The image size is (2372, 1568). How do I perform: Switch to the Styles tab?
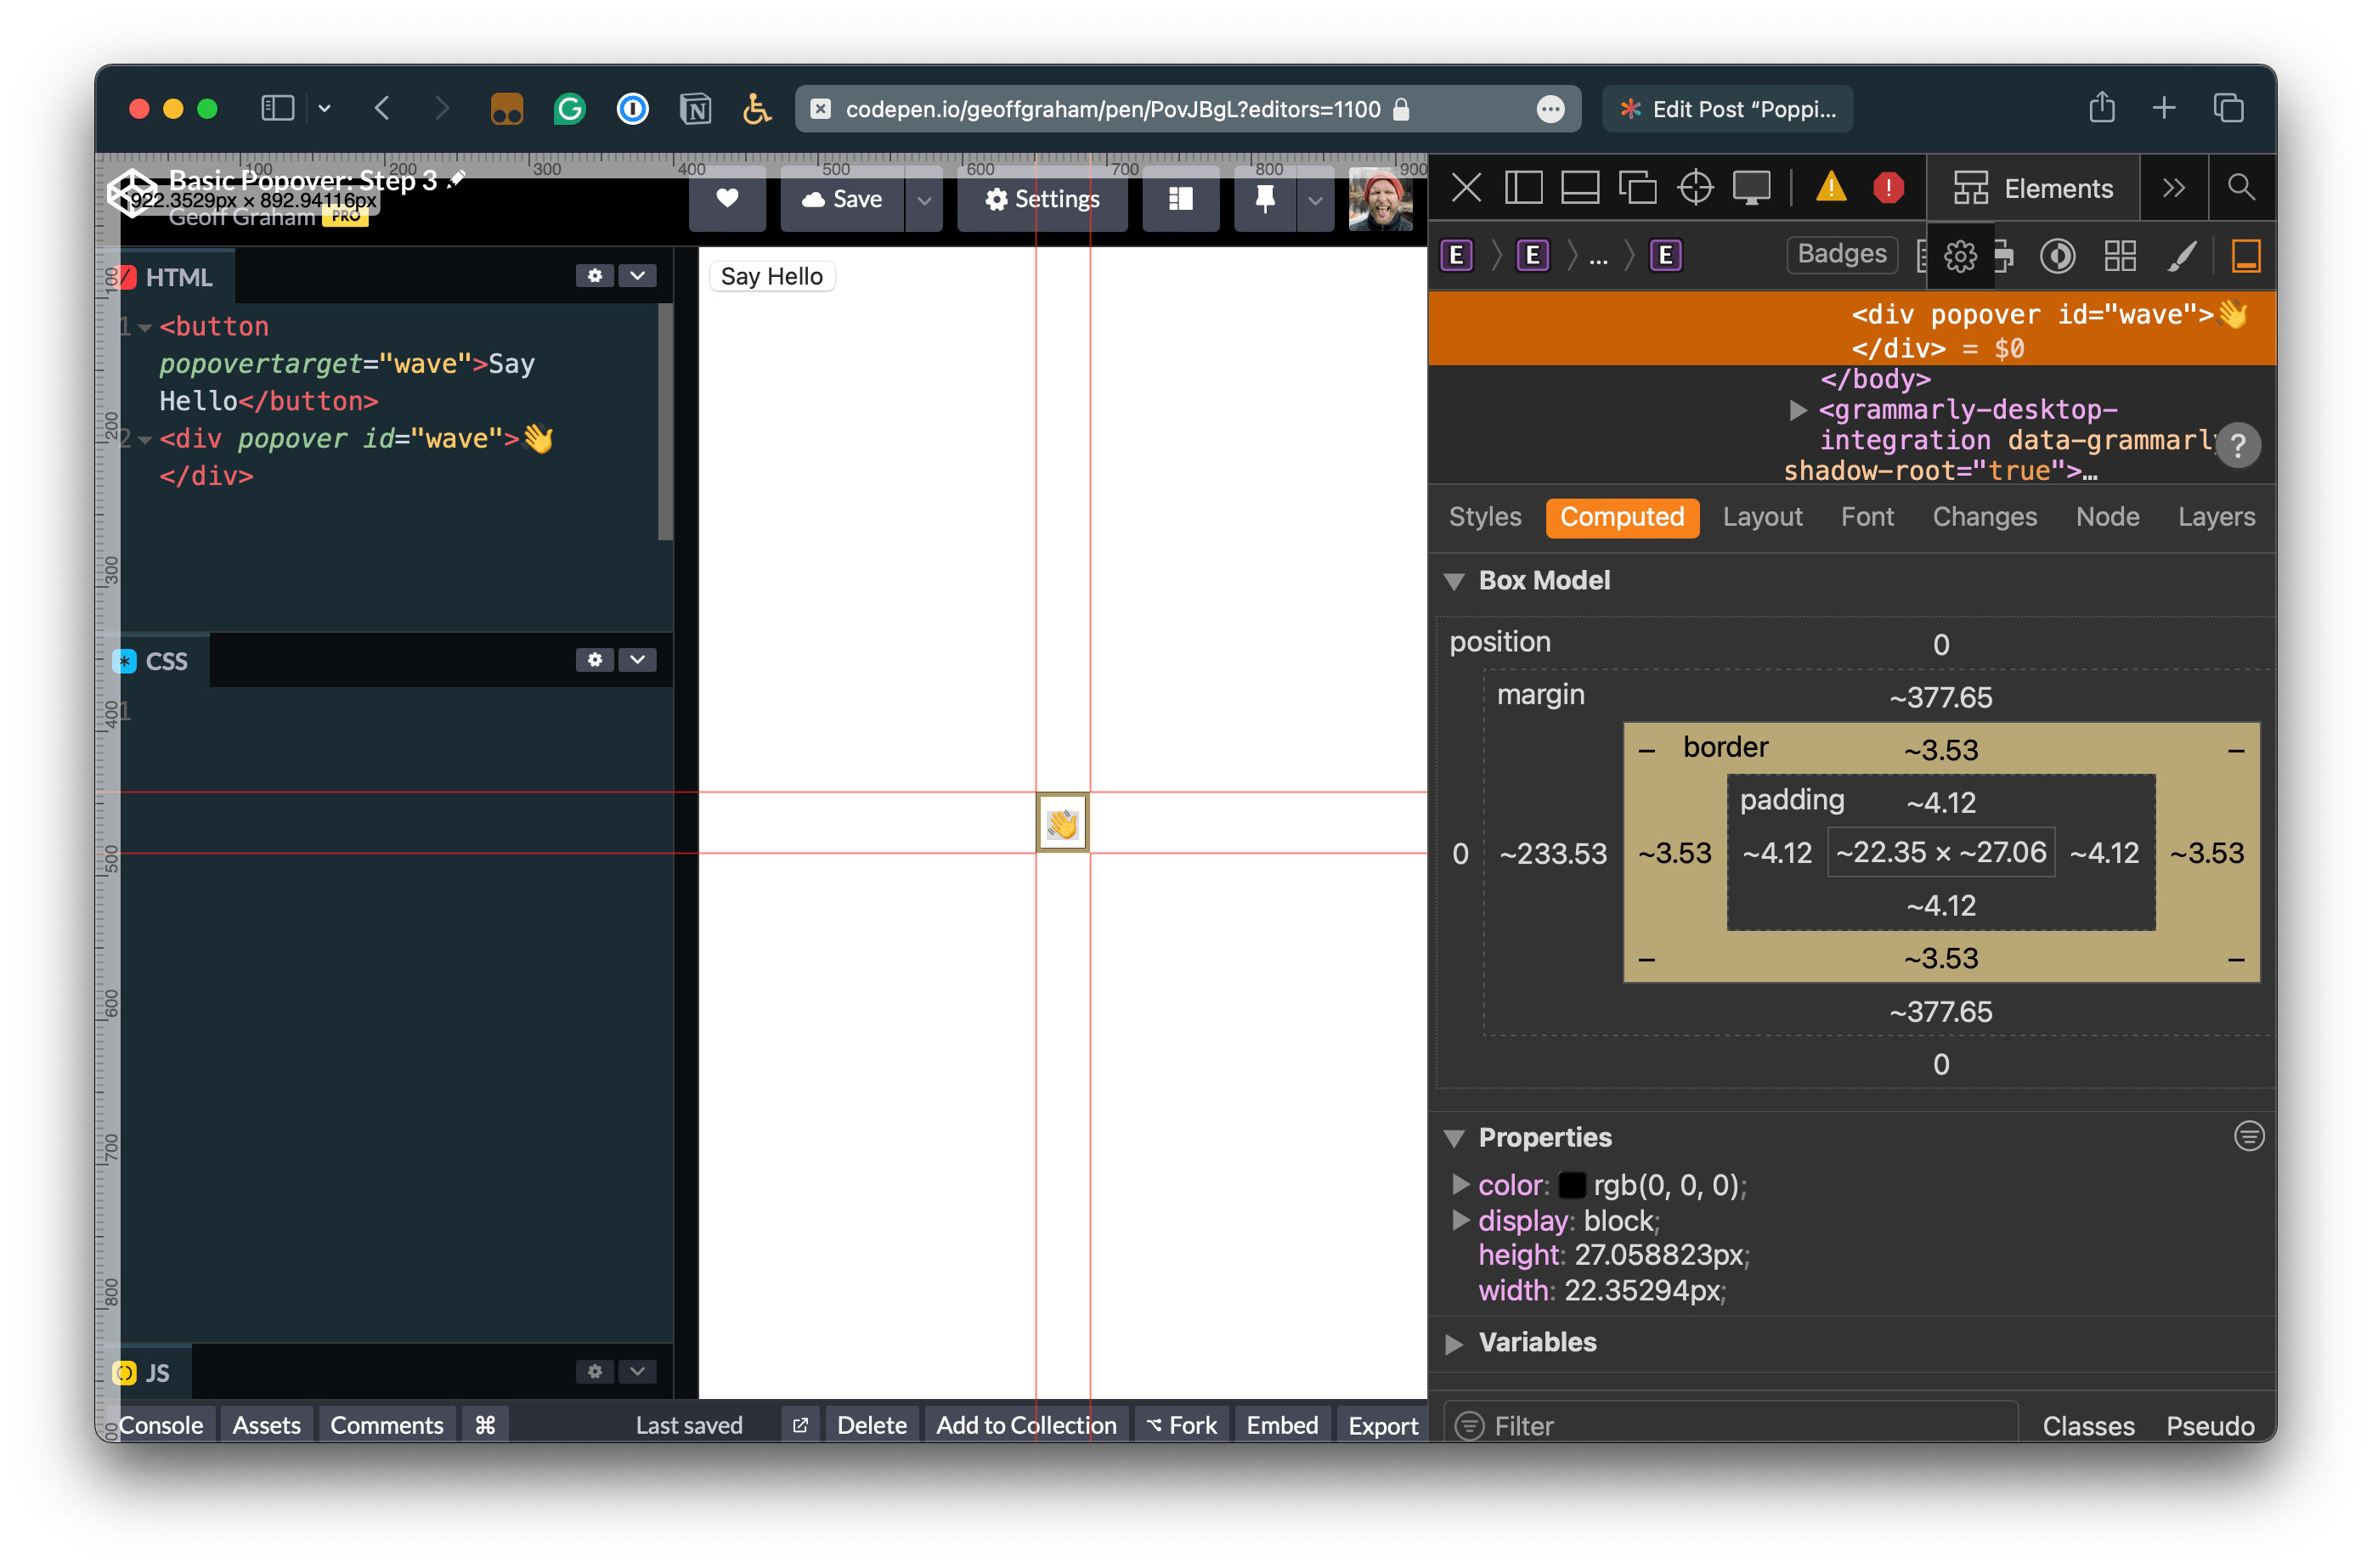[x=1484, y=517]
